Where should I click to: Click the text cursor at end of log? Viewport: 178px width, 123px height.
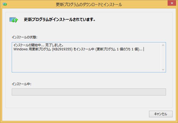(x=144, y=49)
